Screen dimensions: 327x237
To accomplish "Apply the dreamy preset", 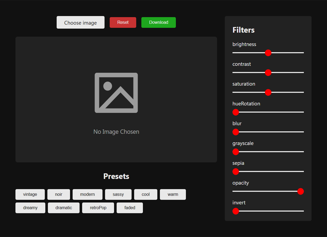I will (30, 208).
